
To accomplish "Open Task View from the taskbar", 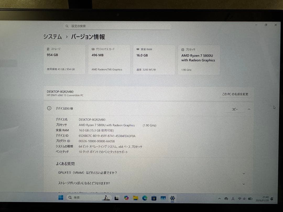I will pyautogui.click(x=116, y=198).
